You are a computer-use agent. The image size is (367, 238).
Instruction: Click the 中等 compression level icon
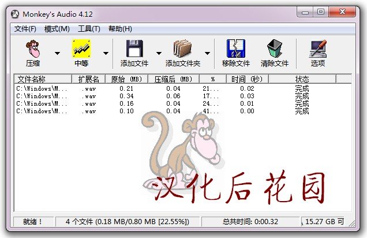pyautogui.click(x=81, y=49)
